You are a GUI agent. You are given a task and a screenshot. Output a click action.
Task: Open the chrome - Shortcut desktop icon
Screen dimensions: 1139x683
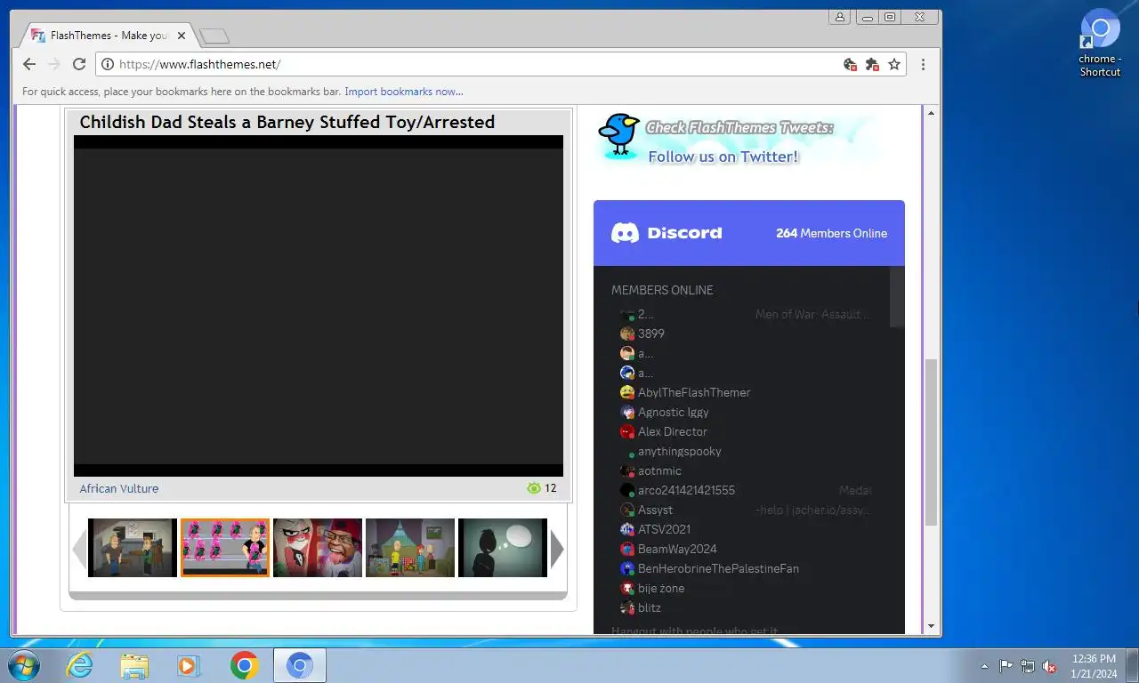(1100, 43)
